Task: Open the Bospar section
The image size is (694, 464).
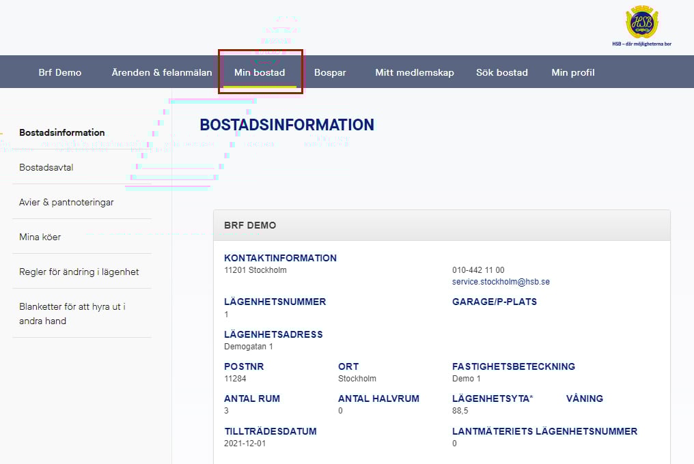Action: point(330,72)
